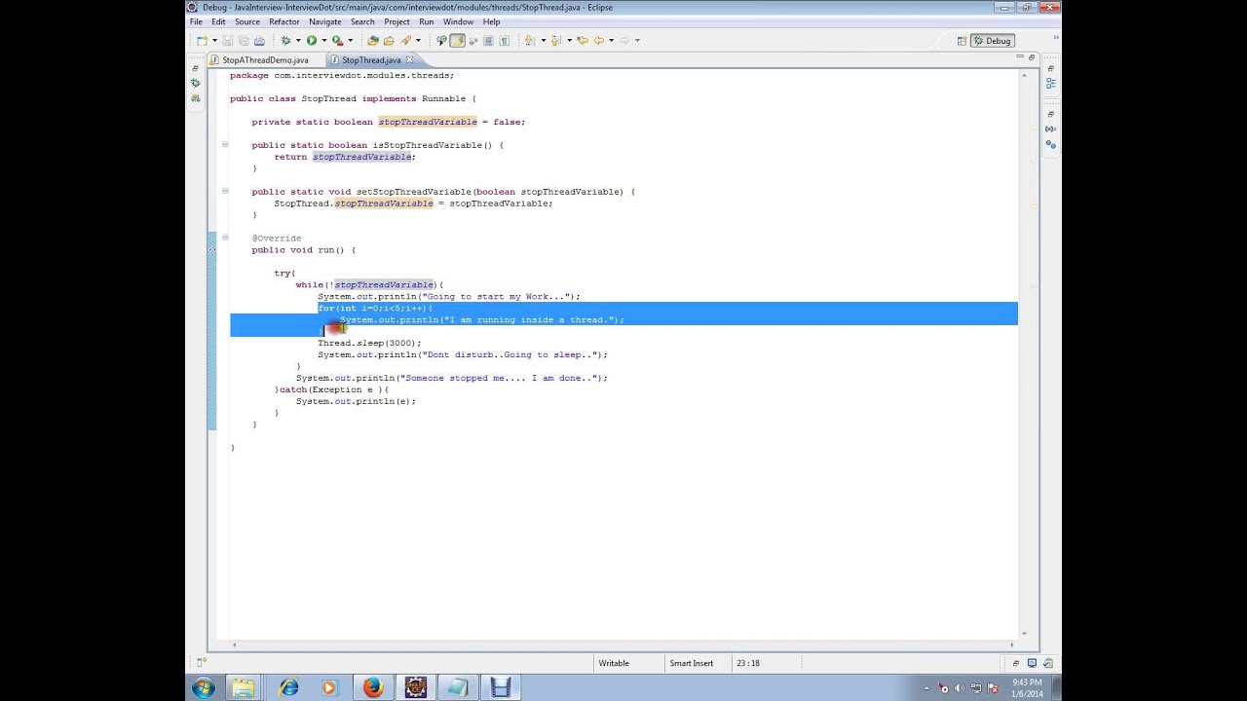
Task: Open the Breakpoints fast view icon
Action: (x=1051, y=144)
